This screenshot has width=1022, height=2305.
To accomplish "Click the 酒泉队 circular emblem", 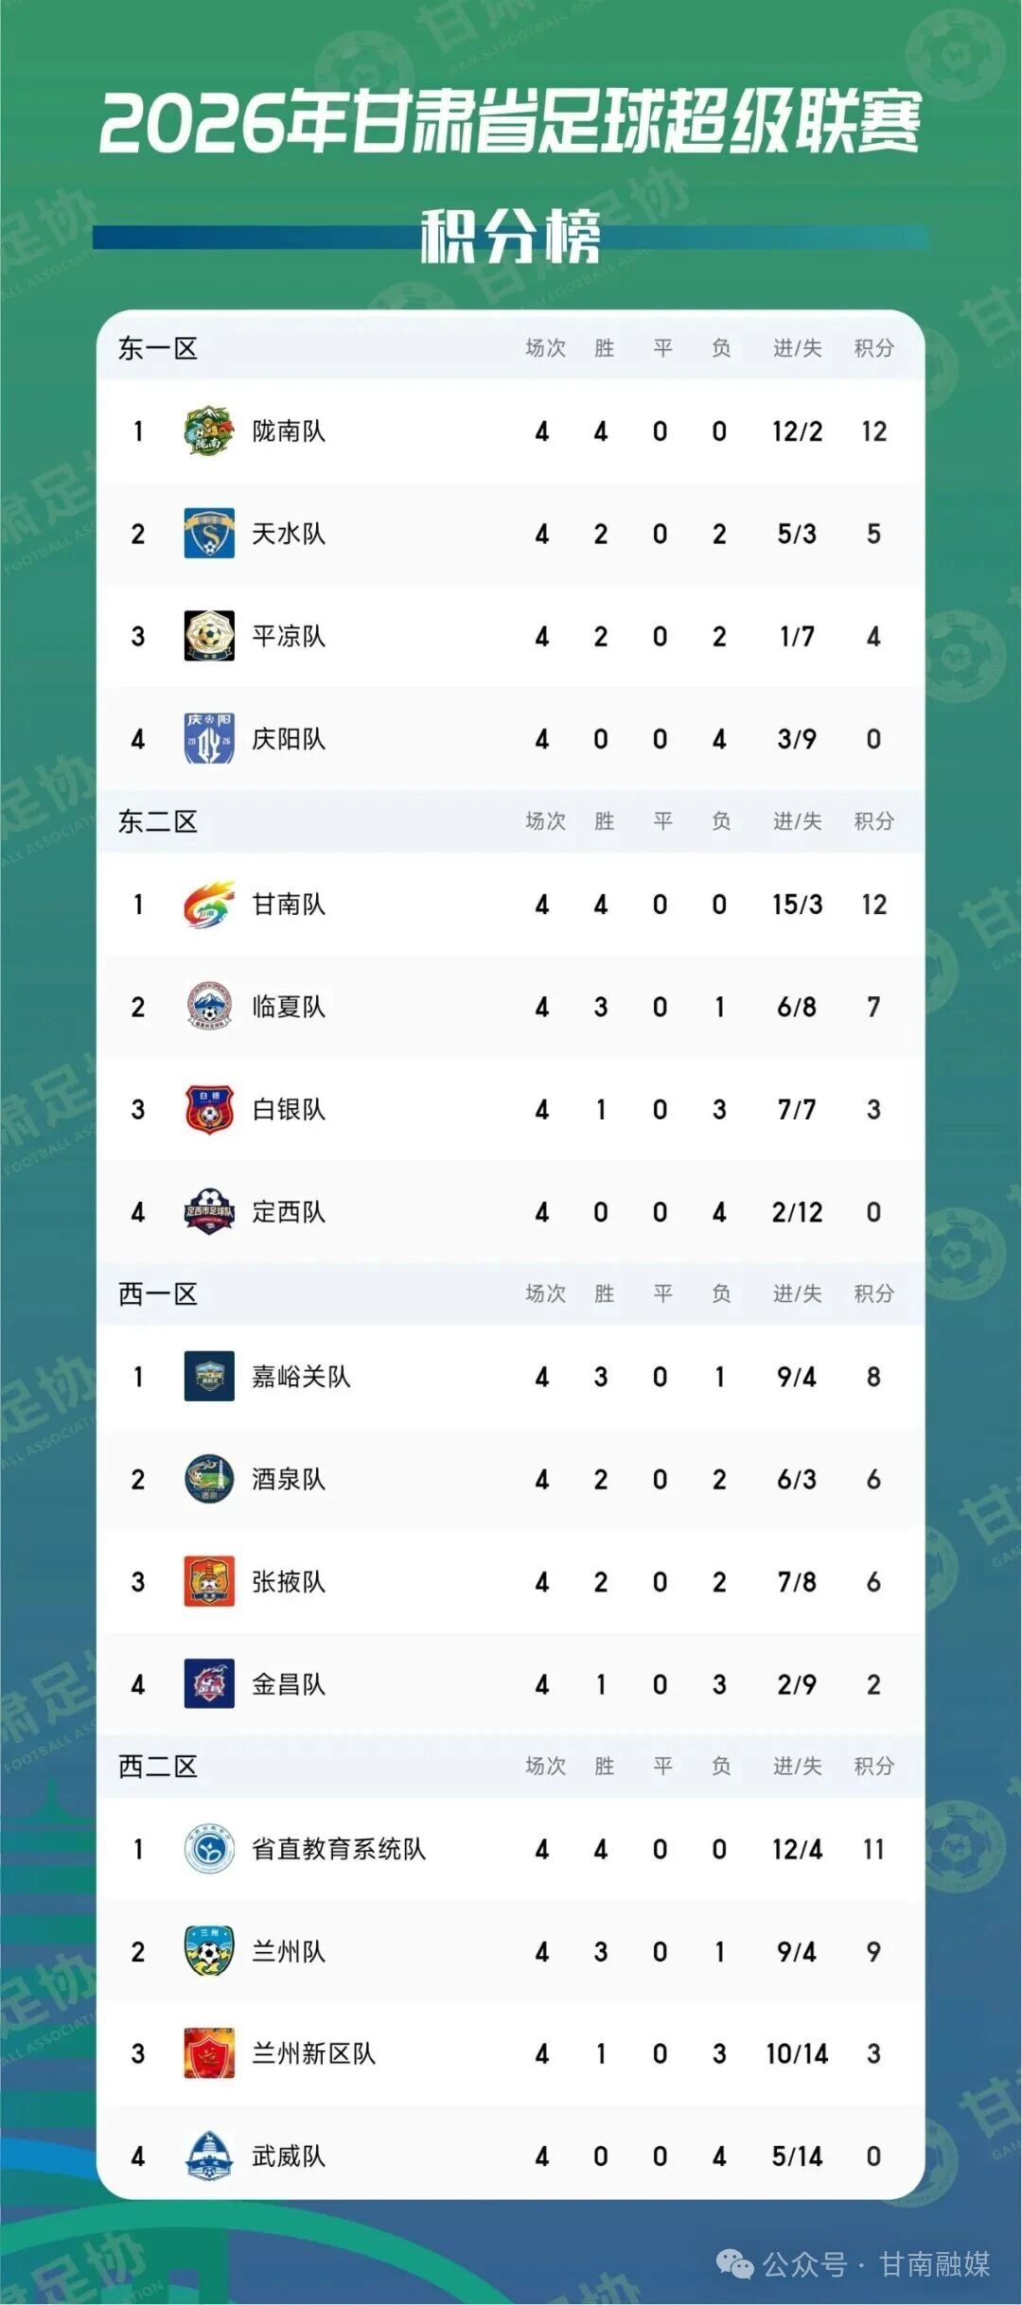I will pyautogui.click(x=209, y=1479).
